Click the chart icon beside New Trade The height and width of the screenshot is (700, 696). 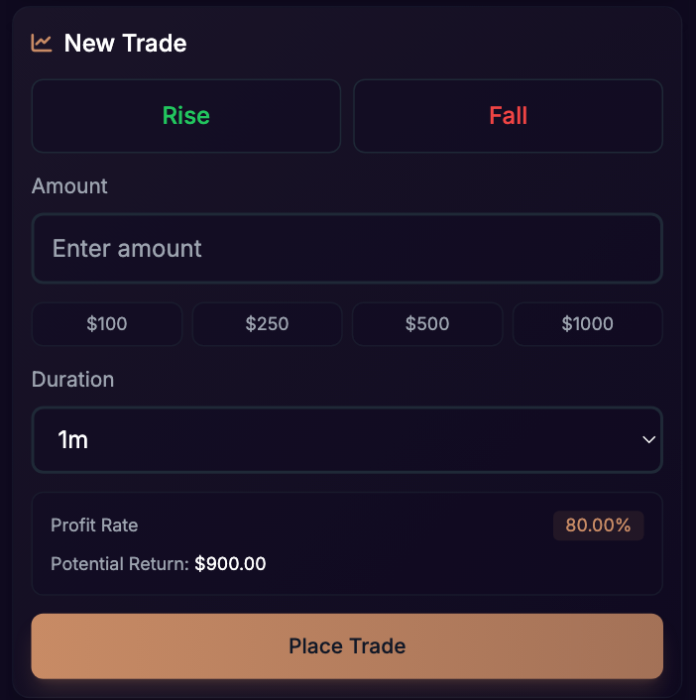point(42,43)
